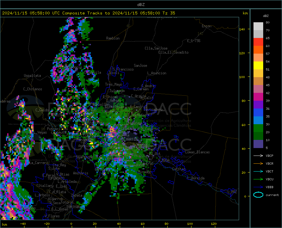Select the pink 42-45 dBZ swatch
Viewport: 282px width, 228px height.
pos(258,89)
